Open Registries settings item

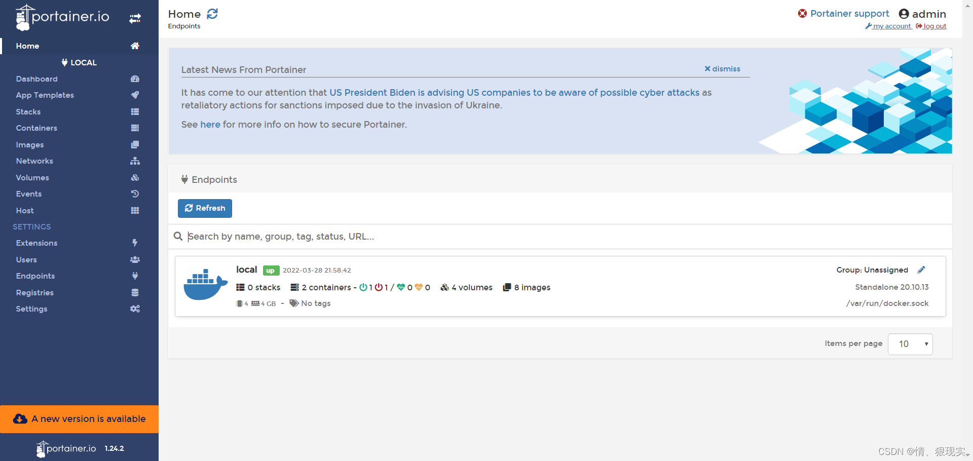pos(34,293)
